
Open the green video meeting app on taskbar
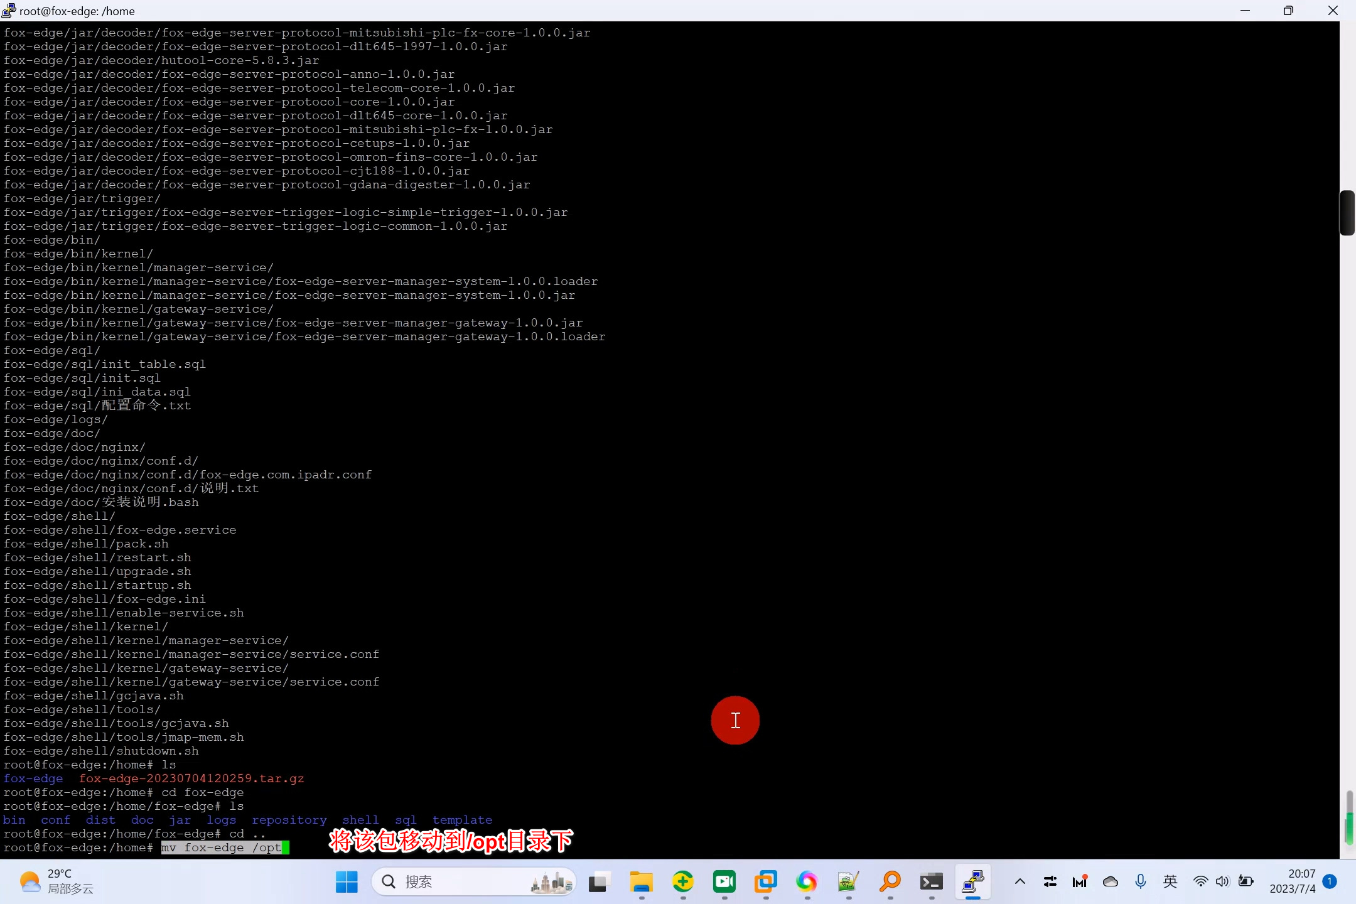tap(724, 882)
